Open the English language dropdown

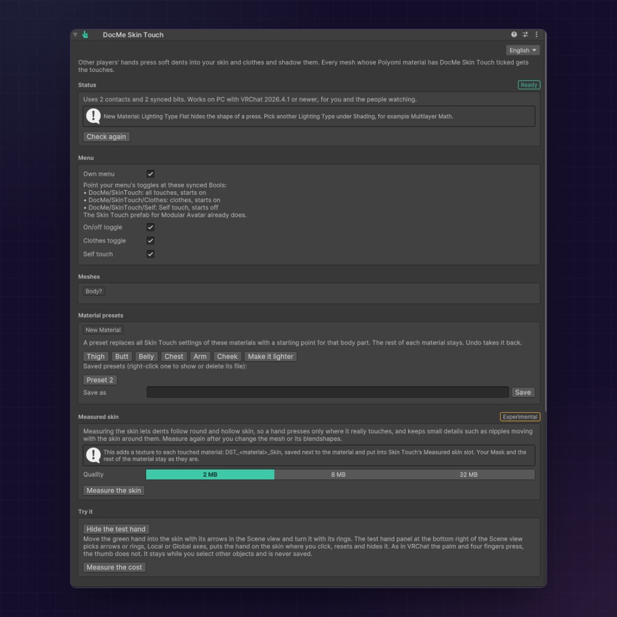(522, 50)
